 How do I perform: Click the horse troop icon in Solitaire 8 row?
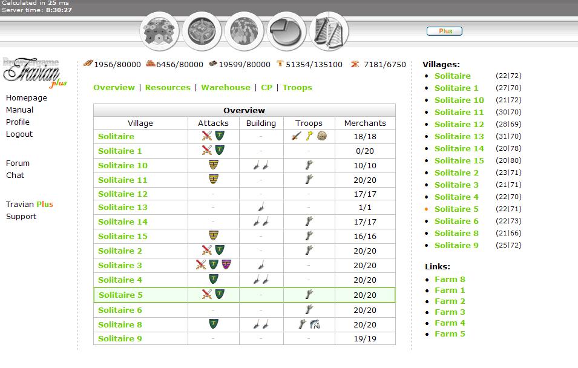(314, 324)
